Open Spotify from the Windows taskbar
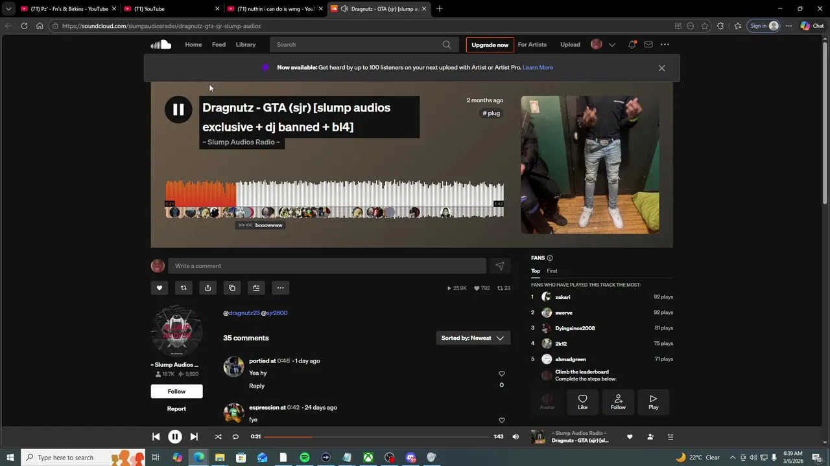 (x=305, y=458)
